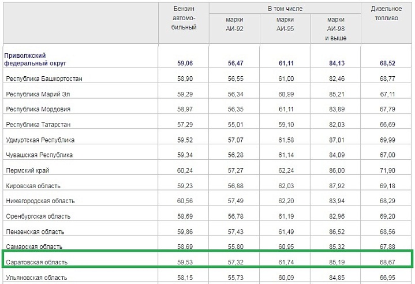Select Кировская область AI-98 value 87,92
Viewport: 415px width, 284px height.
click(x=335, y=186)
